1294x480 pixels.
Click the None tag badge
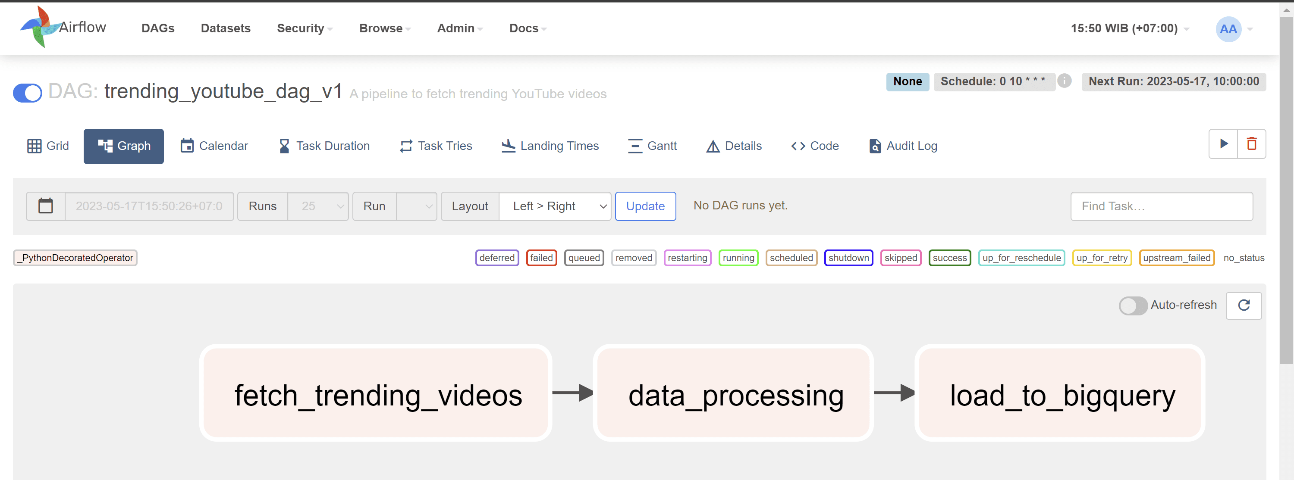(x=907, y=81)
